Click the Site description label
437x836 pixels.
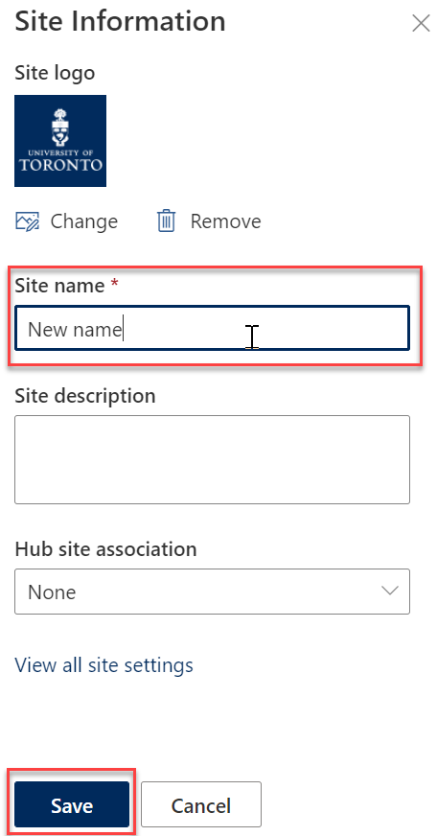coord(85,396)
